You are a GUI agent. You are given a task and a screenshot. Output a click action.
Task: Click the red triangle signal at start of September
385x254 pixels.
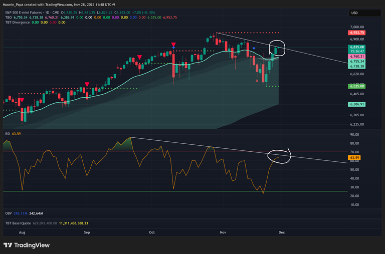point(87,84)
